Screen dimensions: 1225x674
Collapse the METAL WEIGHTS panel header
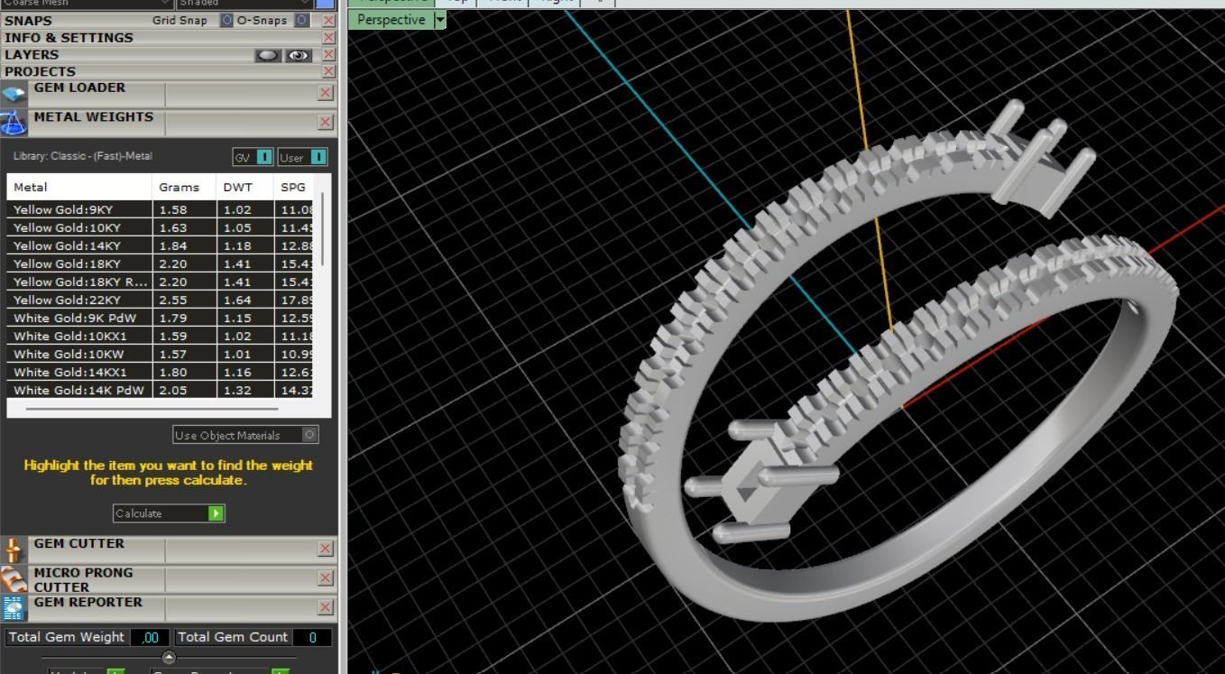[94, 116]
